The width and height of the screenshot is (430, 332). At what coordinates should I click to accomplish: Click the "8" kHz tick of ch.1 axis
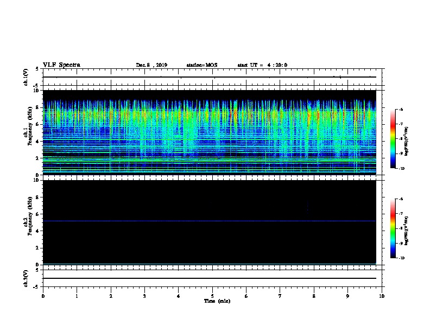(x=37, y=107)
